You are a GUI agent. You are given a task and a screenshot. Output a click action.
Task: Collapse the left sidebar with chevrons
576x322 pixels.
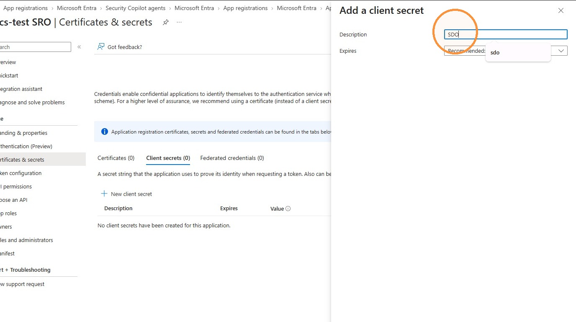[x=79, y=47]
